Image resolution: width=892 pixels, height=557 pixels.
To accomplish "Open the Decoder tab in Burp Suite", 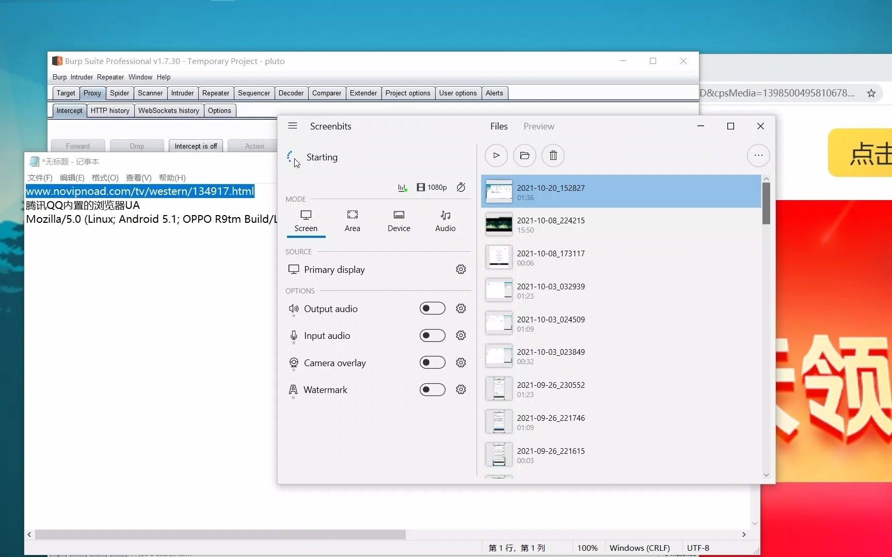I will [x=291, y=93].
